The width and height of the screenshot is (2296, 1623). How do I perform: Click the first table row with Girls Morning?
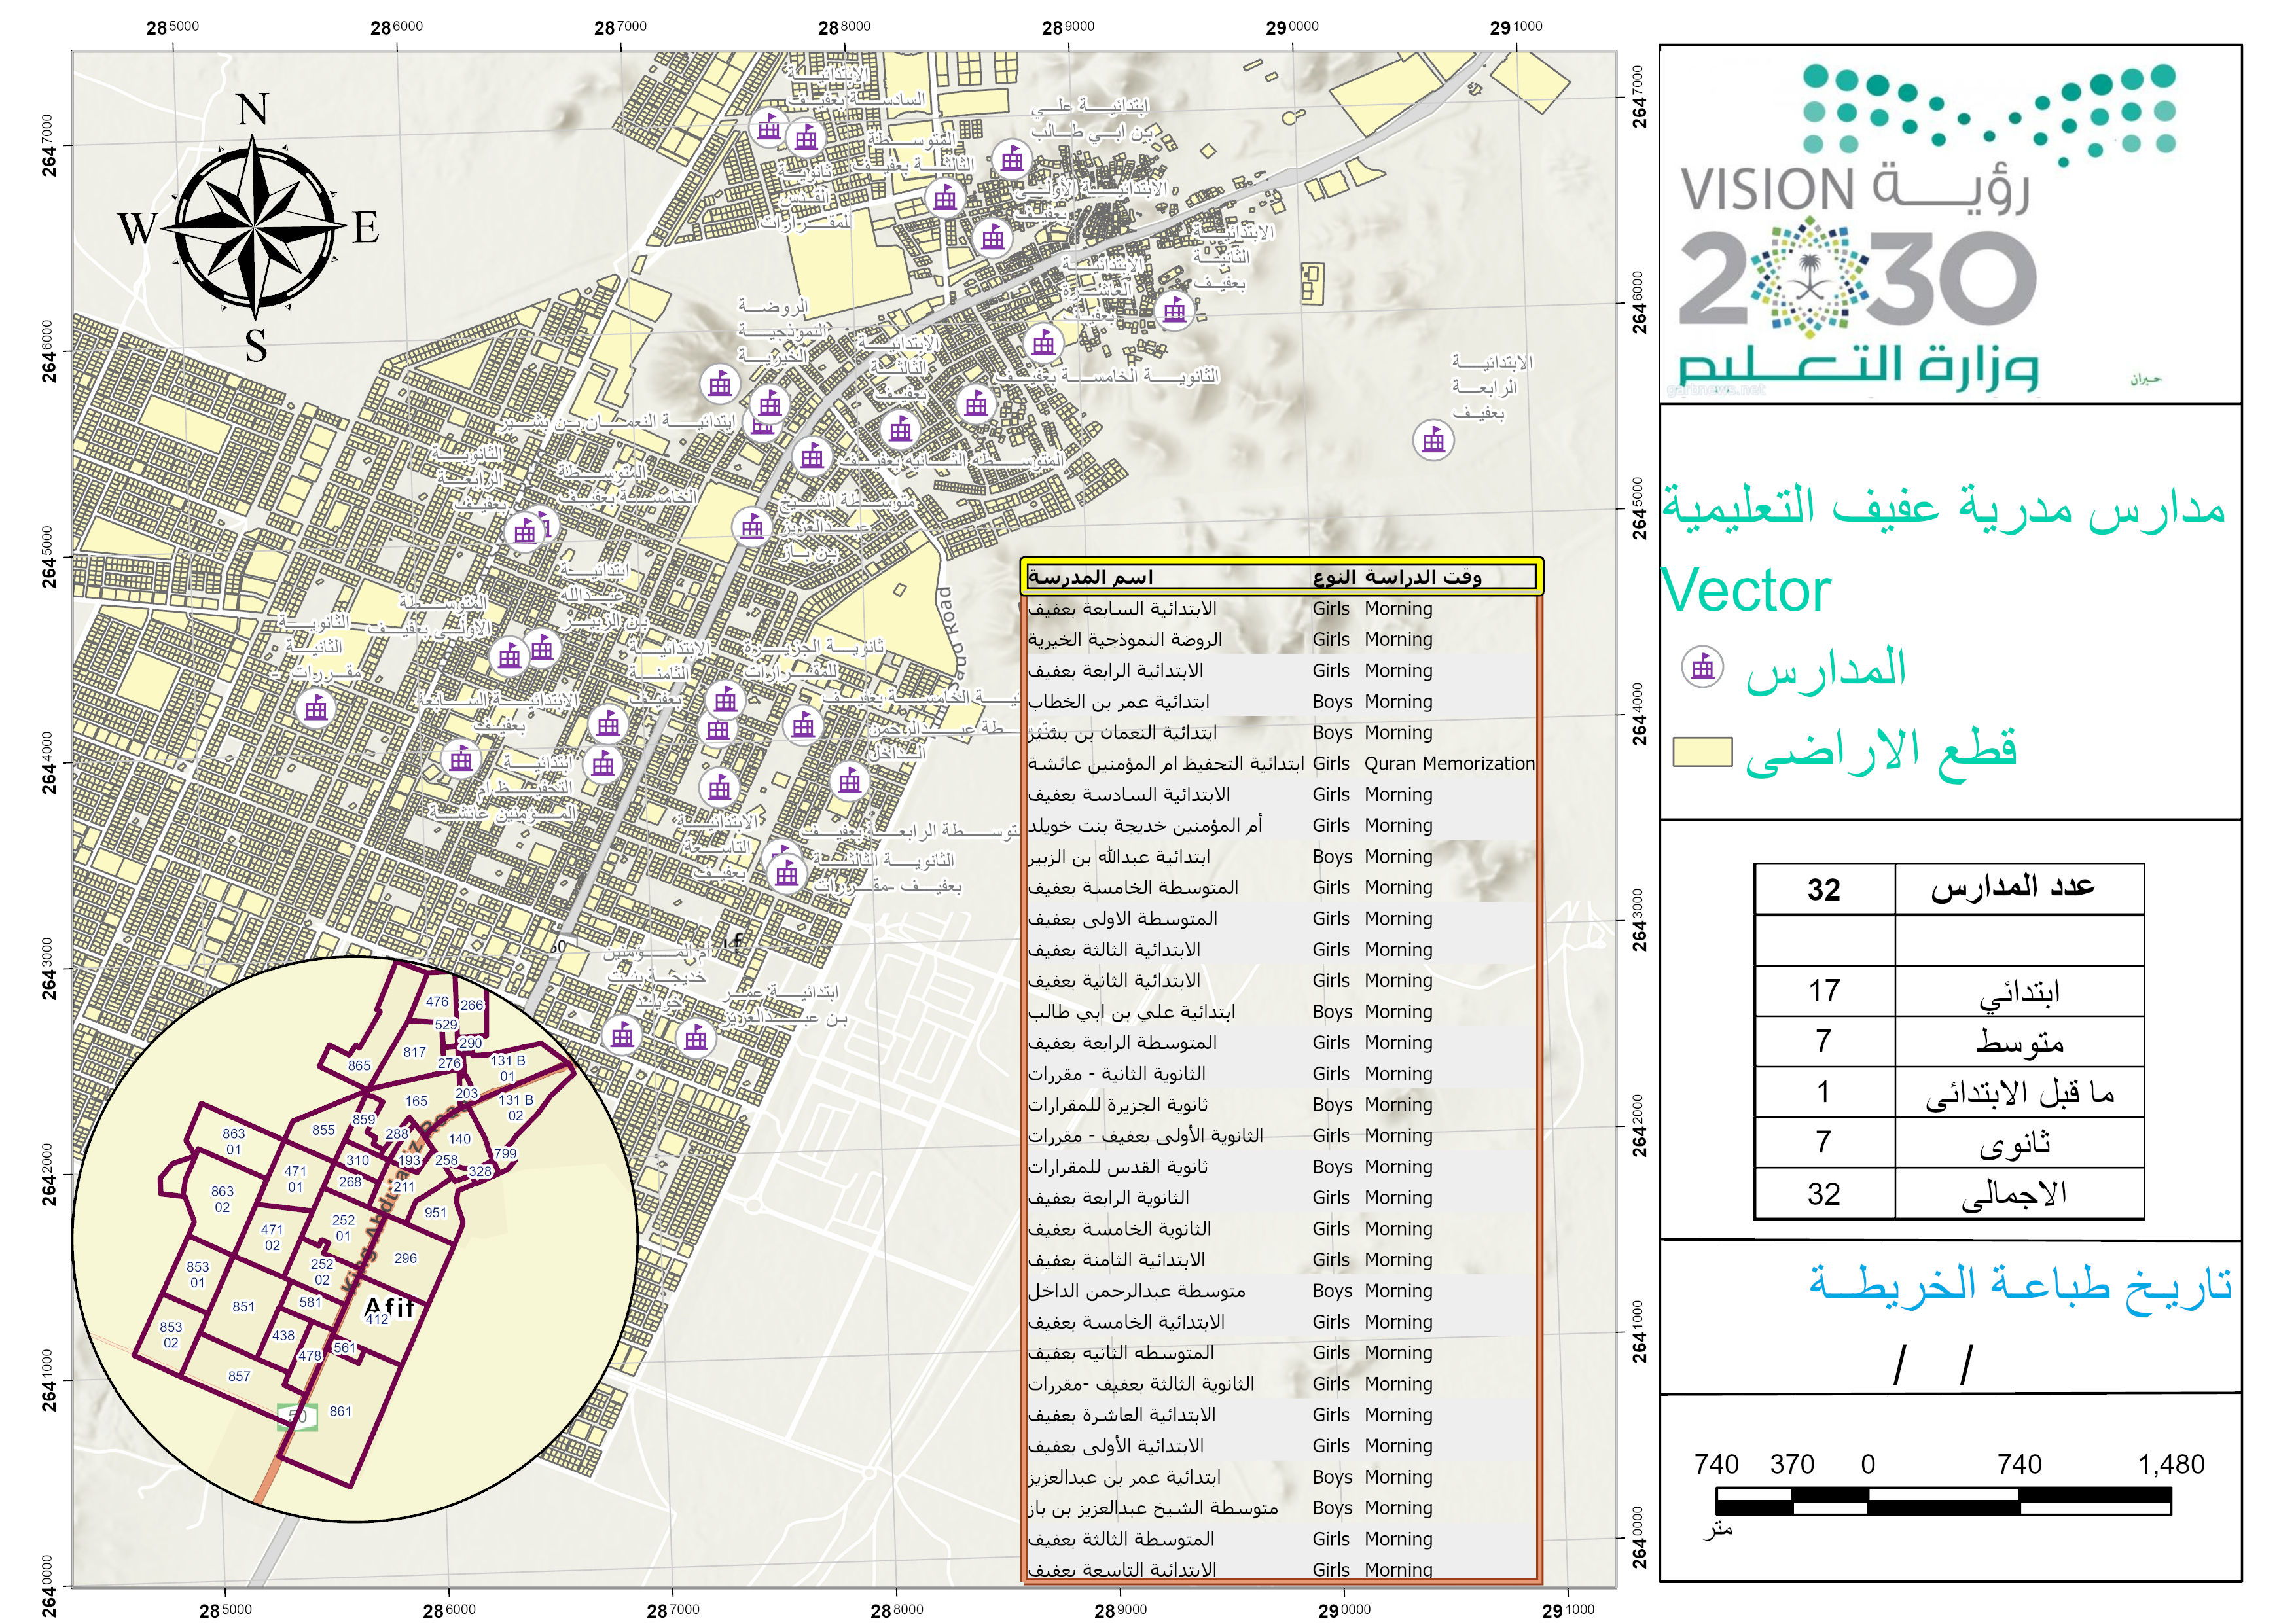[1281, 609]
